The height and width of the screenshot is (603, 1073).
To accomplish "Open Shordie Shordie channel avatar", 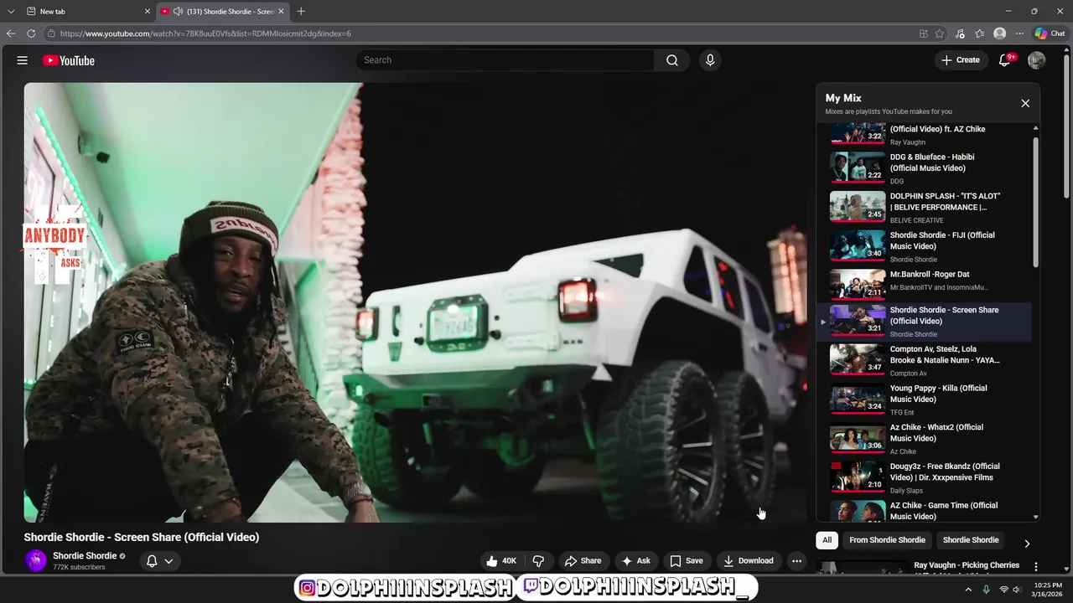I will coord(36,561).
